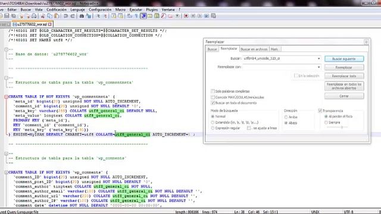Switch to the Mark dialog tab

[x=274, y=49]
